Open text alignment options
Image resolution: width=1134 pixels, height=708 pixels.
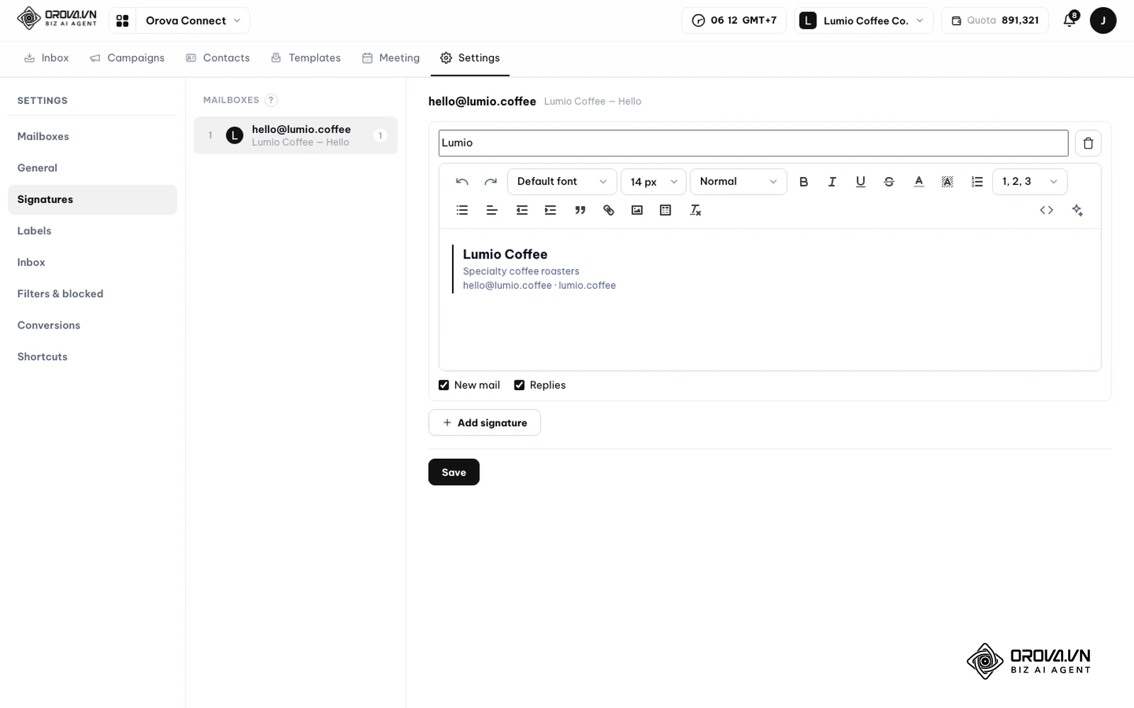[492, 210]
